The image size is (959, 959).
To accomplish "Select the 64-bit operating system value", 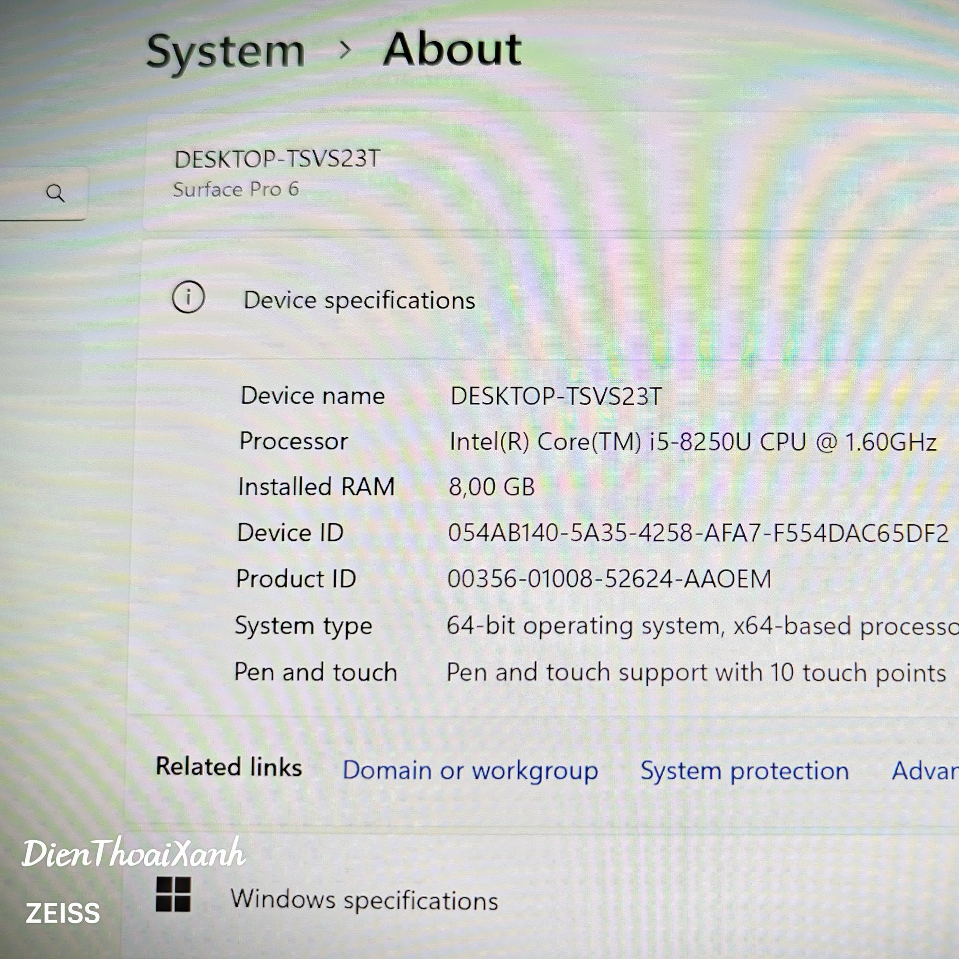I will pyautogui.click(x=702, y=626).
